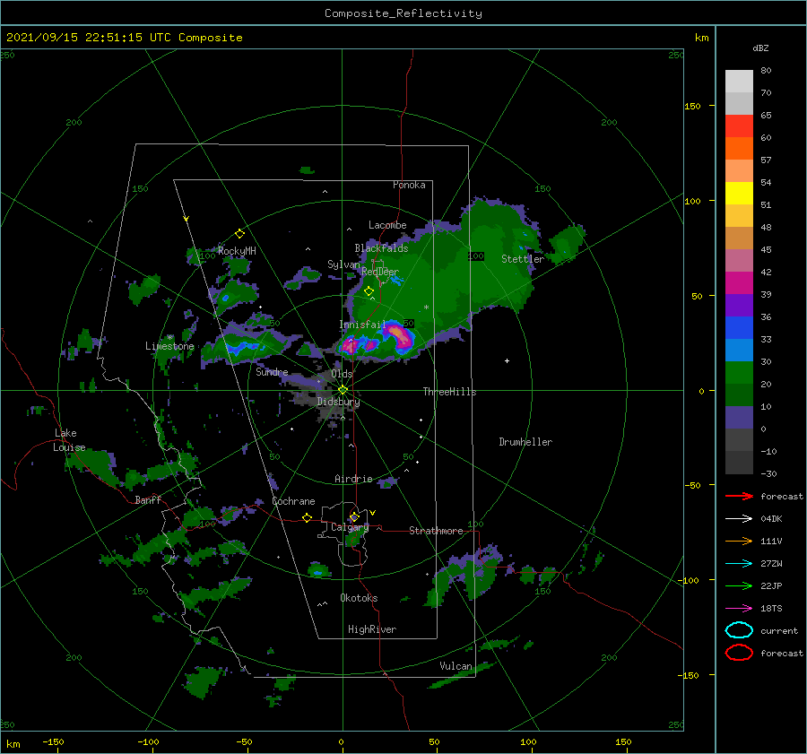
Task: Click the cyan 27ZW arrow legend icon
Action: click(739, 564)
